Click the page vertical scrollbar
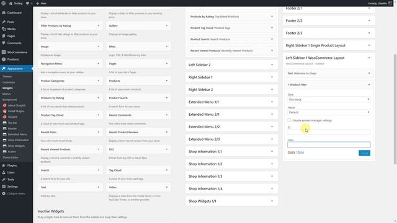Screen dimensions: 397x223 click(395, 109)
